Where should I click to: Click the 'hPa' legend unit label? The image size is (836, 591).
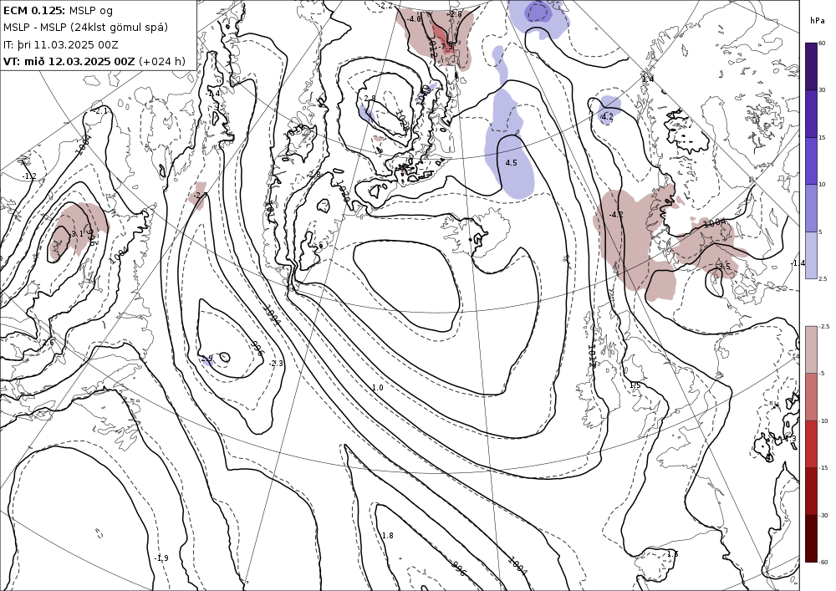[817, 21]
